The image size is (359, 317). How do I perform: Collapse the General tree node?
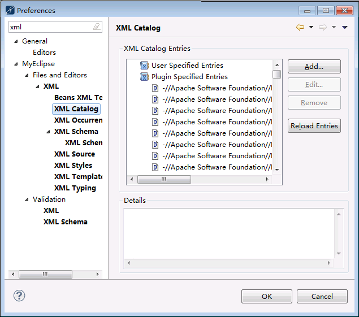[16, 41]
